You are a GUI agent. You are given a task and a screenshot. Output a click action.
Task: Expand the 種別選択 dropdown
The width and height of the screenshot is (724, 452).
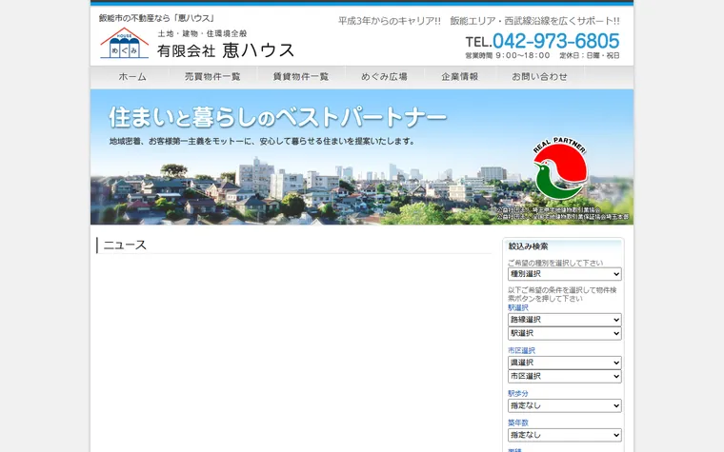tap(564, 274)
